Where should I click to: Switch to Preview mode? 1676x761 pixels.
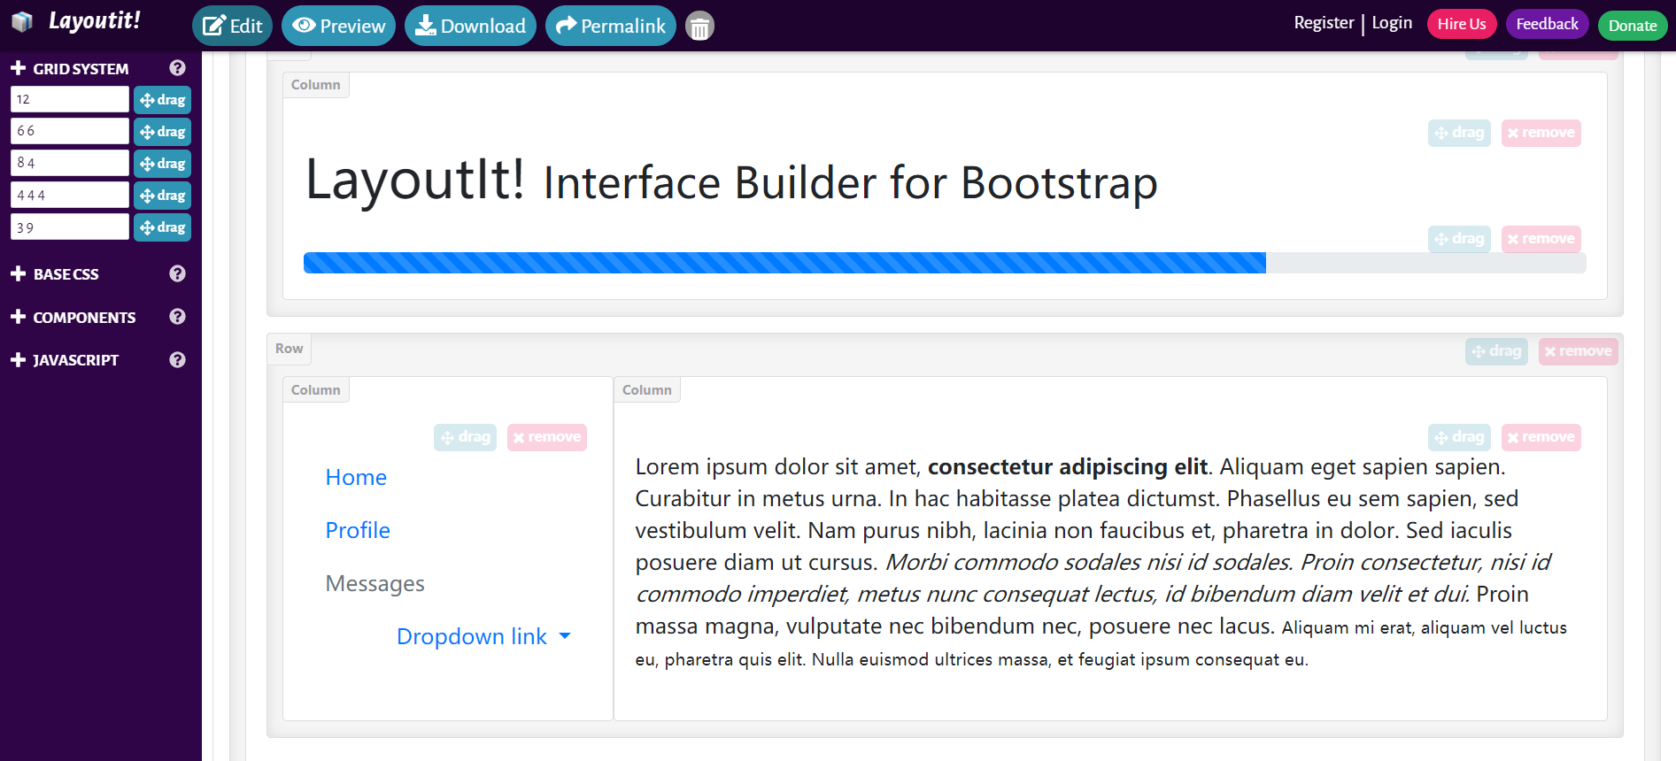pyautogui.click(x=339, y=26)
